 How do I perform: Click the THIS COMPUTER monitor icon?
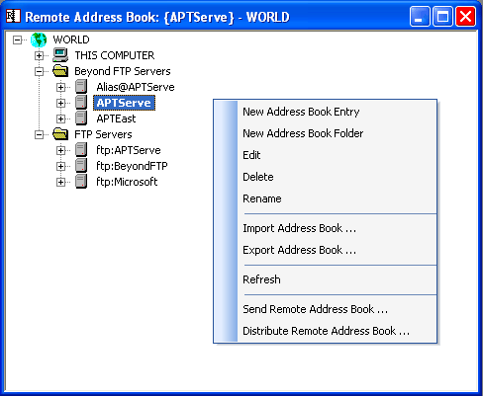click(60, 55)
